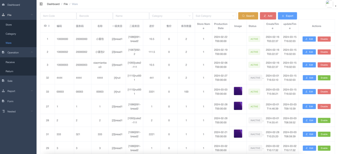The height and width of the screenshot is (154, 338).
Task: Click the Report icon in sidebar
Action: point(3,91)
